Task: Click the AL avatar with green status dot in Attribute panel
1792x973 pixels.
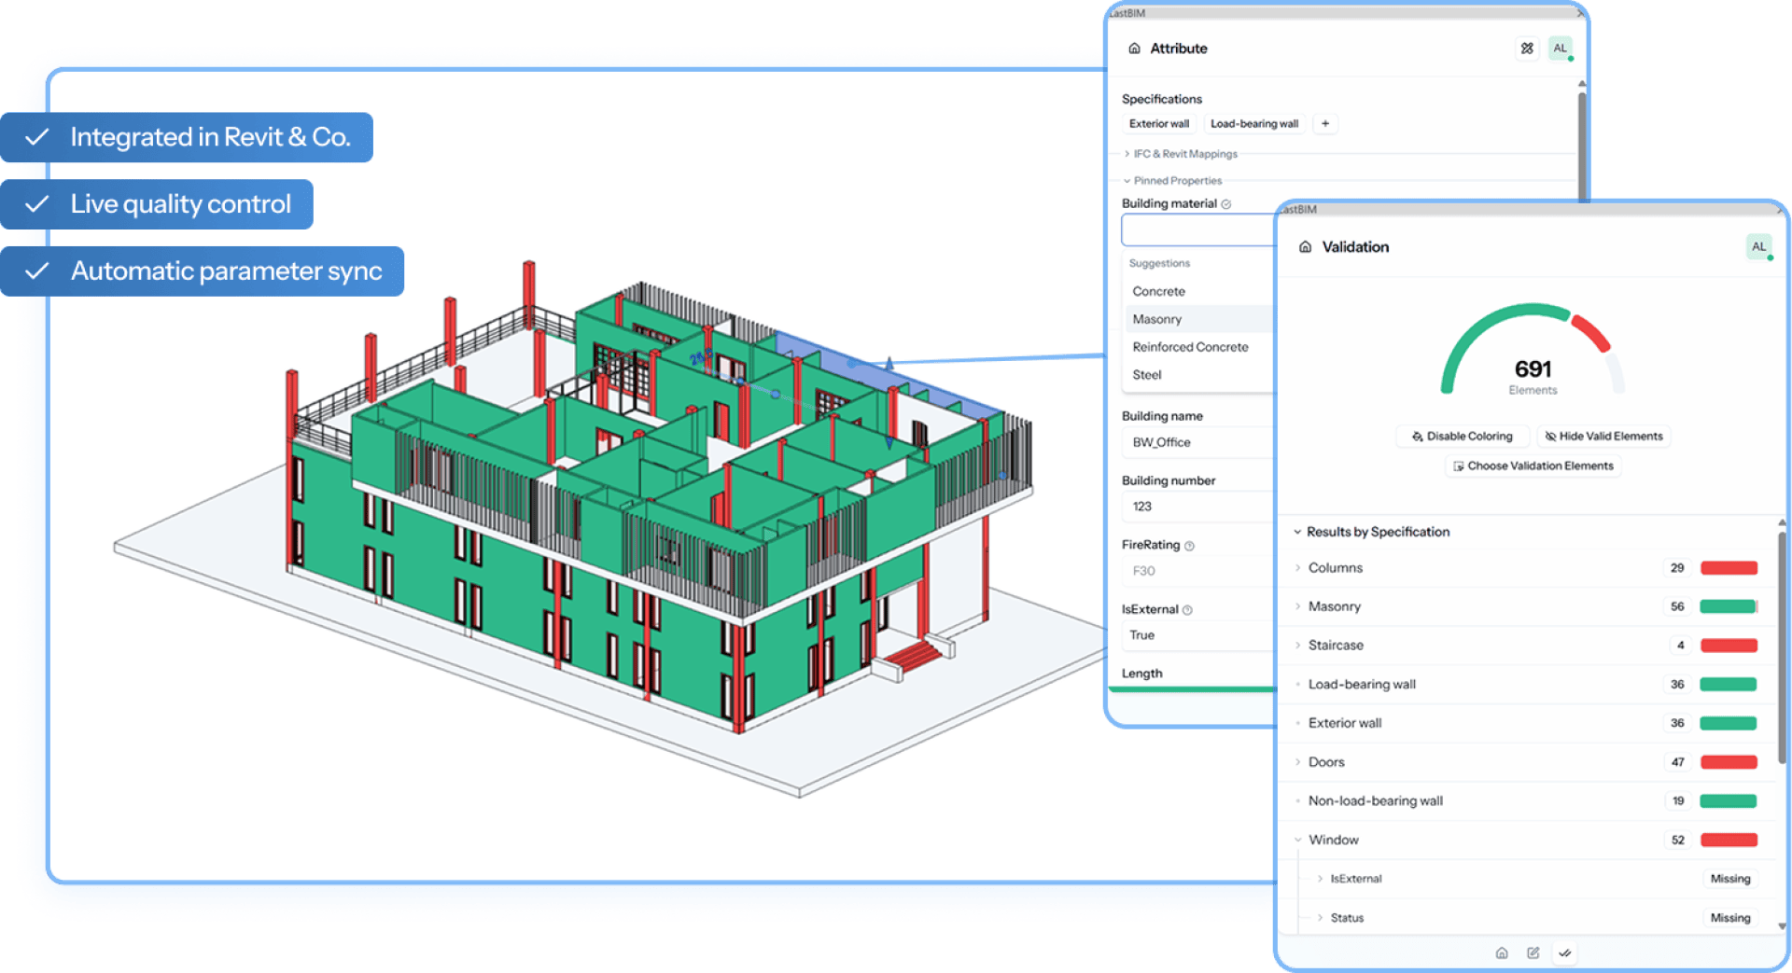Action: 1561,48
